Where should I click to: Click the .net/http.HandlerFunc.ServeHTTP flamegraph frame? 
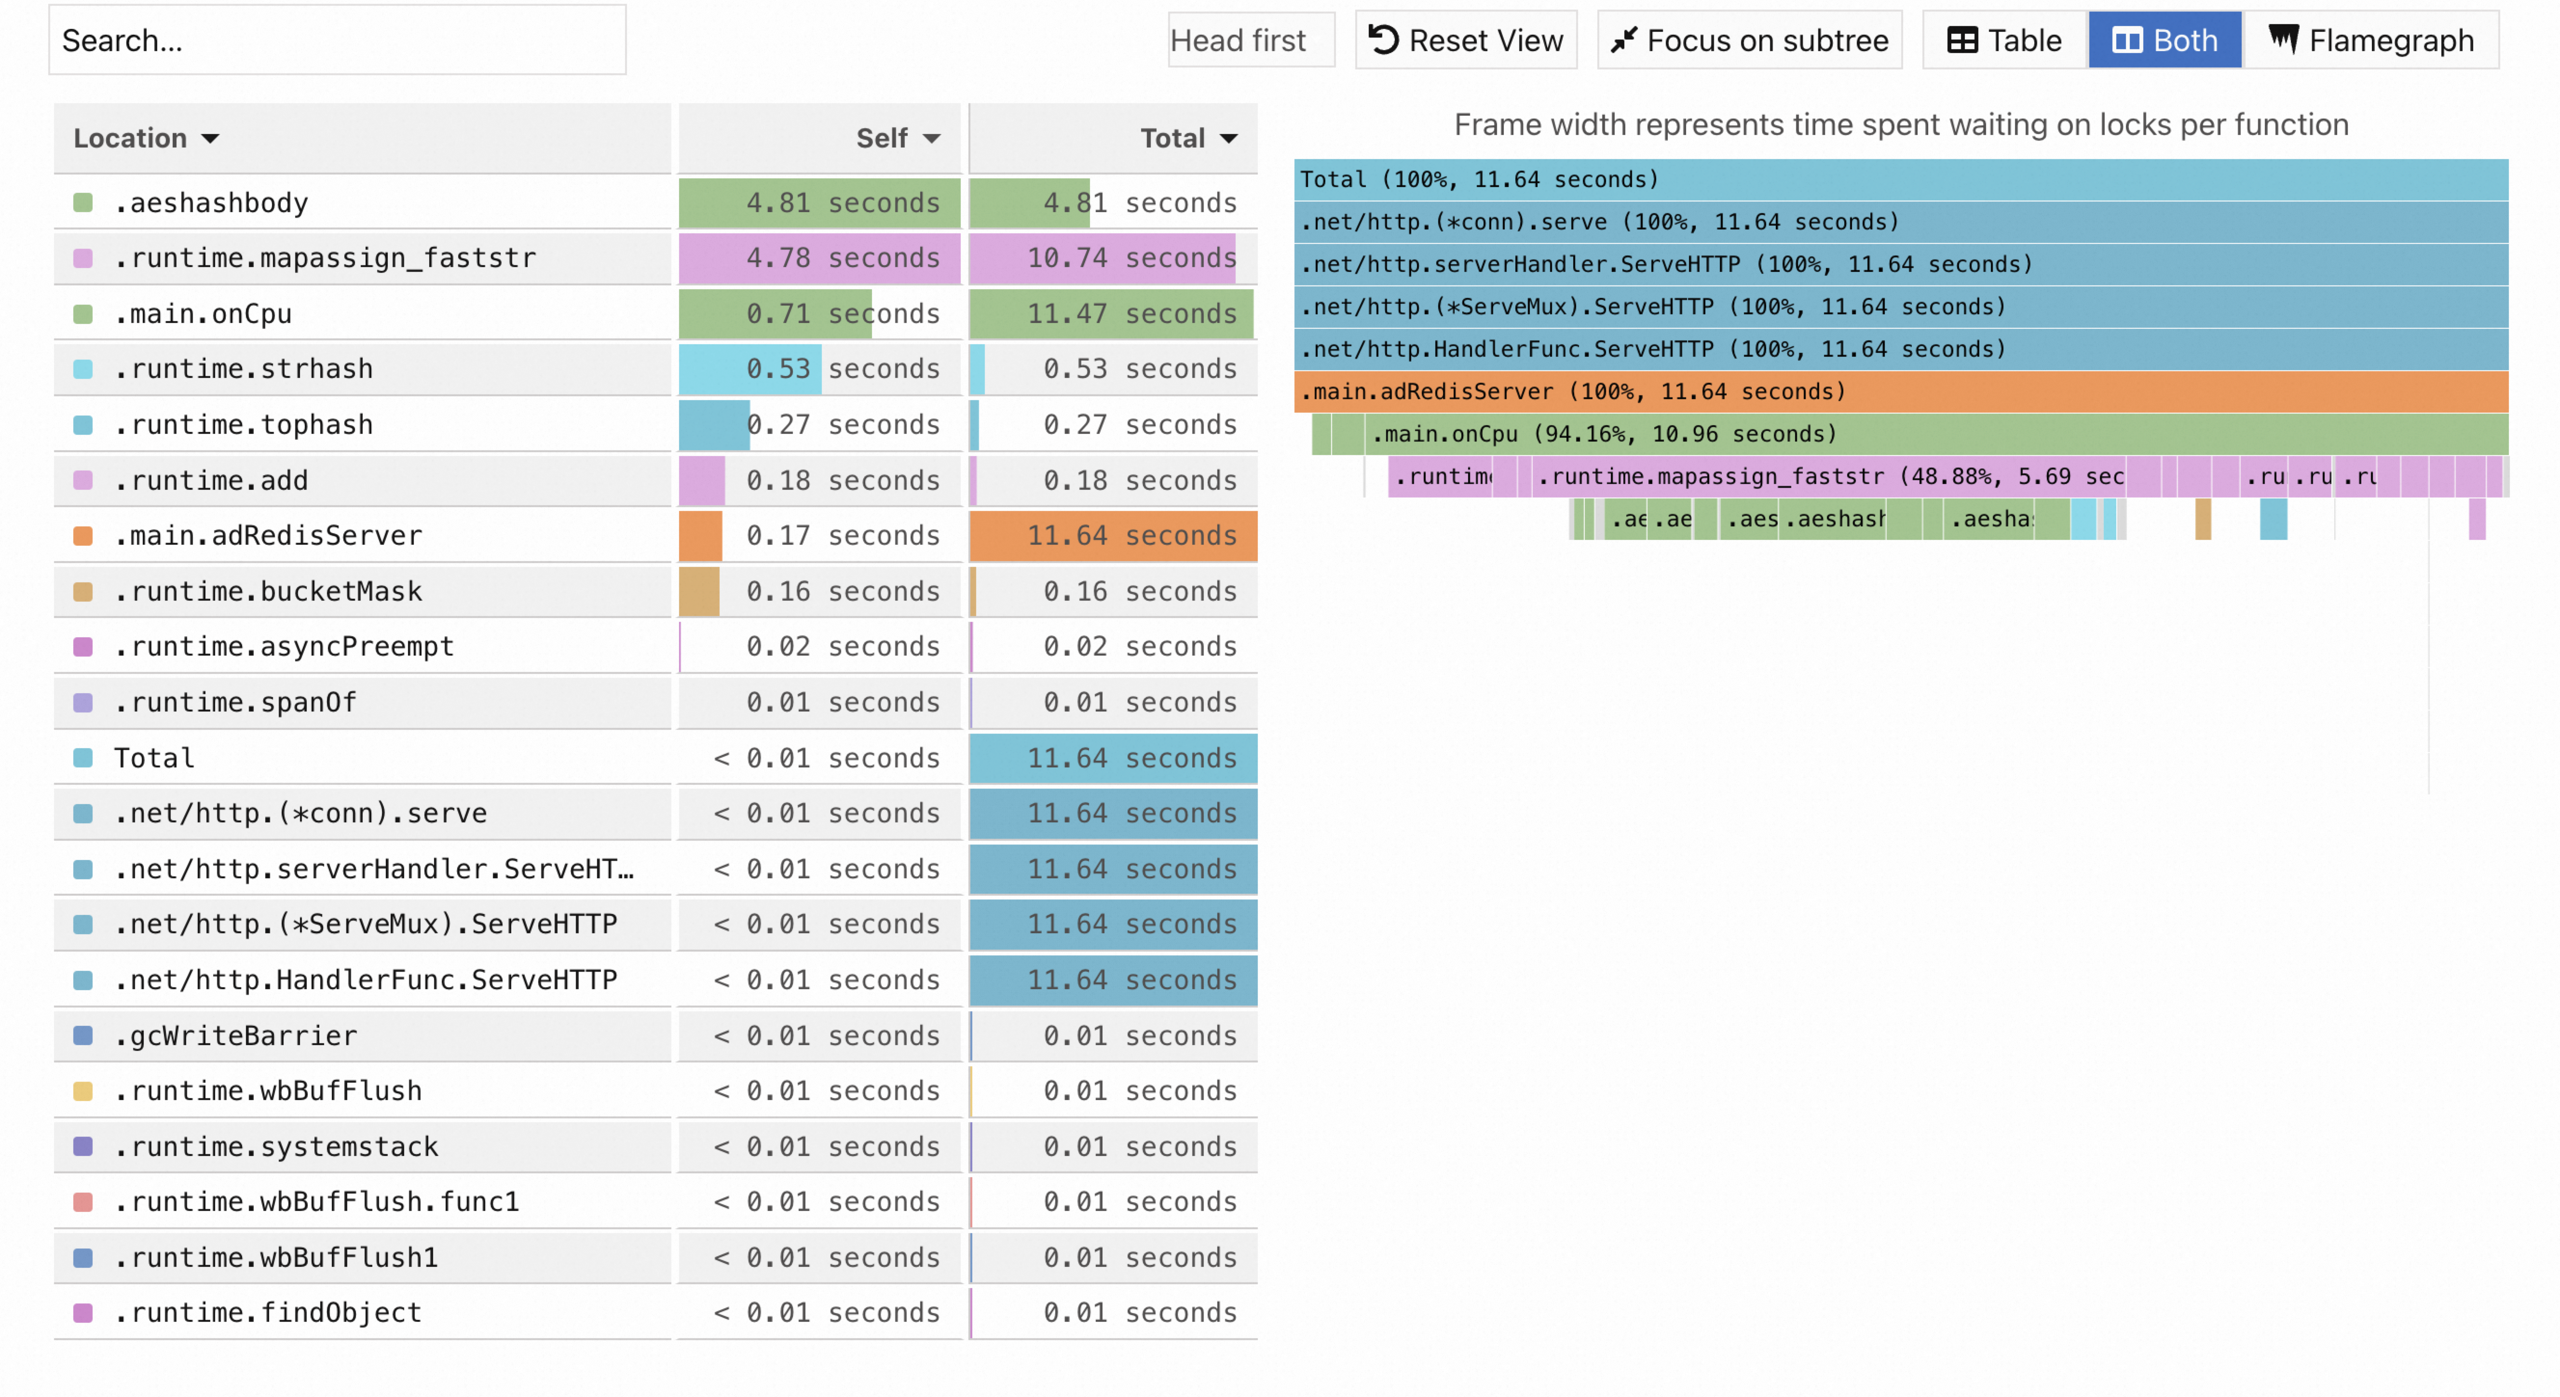(x=1901, y=350)
